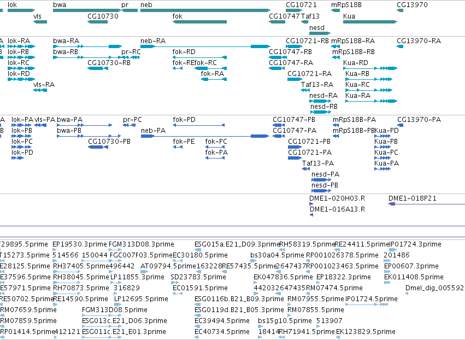This screenshot has width=465, height=340.
Task: Select feature Dmel_dig_005592
Action: point(434,288)
